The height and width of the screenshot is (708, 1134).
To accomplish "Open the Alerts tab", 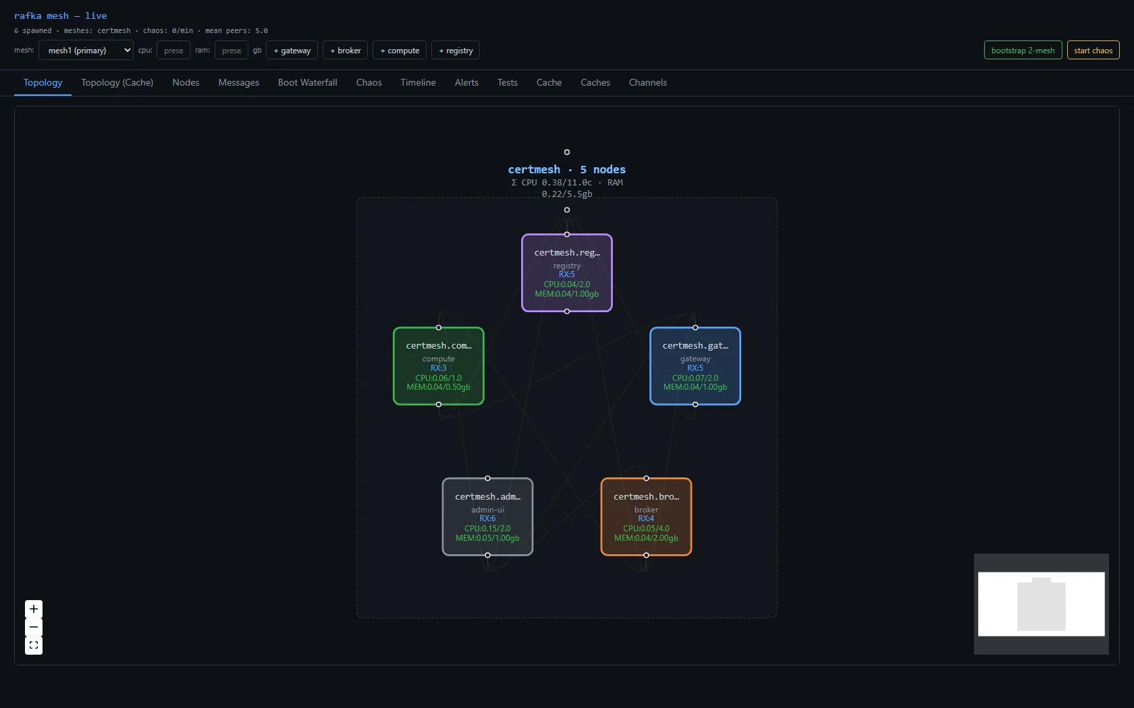I will [x=466, y=82].
